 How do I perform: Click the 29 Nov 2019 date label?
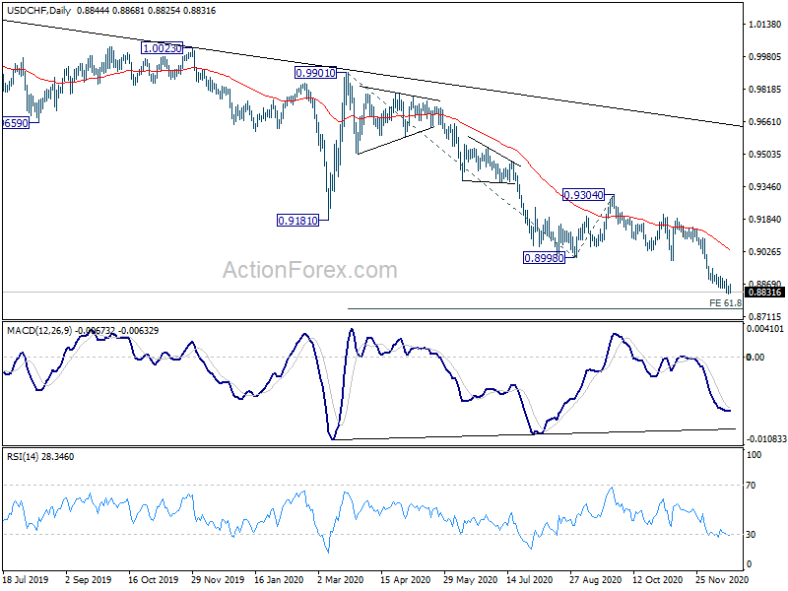[218, 579]
